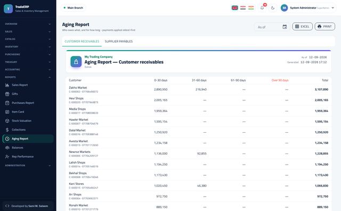Click the 3,107,890 total value
341x211 pixels.
point(321,90)
